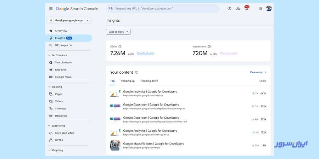The image size is (319, 159).
Task: Click the help icon next to Impressions
Action: (209, 46)
